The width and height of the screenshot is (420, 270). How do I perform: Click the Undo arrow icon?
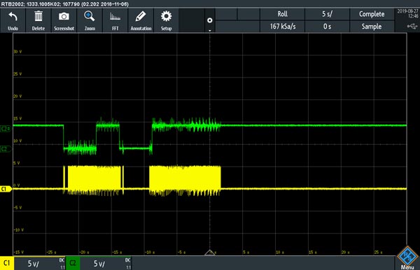[13, 17]
